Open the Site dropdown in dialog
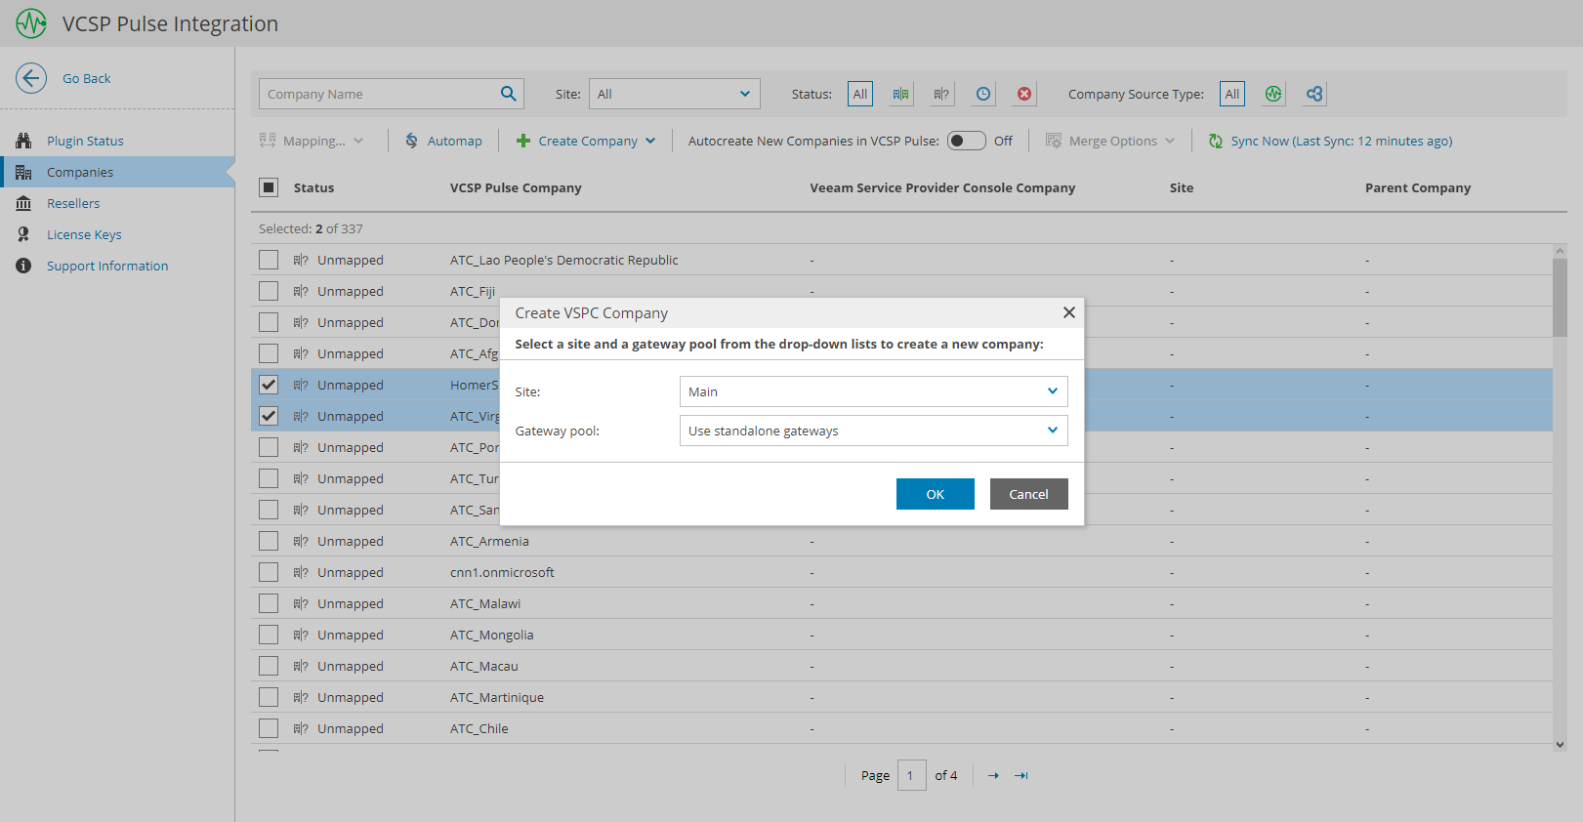The height and width of the screenshot is (822, 1583). click(x=873, y=391)
